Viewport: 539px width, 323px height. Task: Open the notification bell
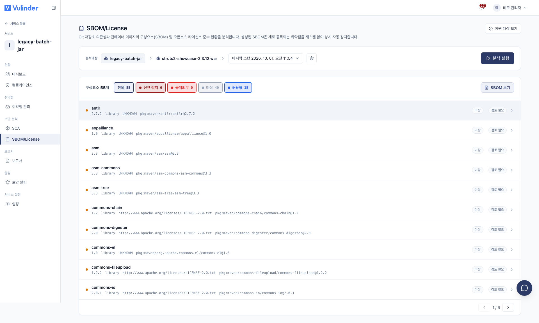click(482, 8)
